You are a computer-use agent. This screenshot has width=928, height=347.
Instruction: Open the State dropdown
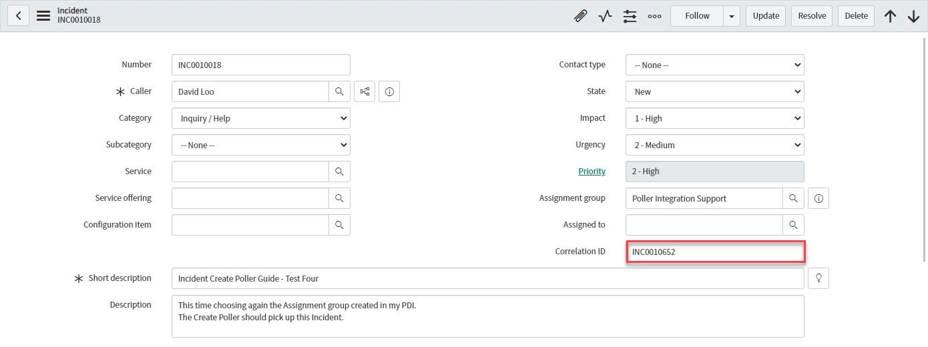pyautogui.click(x=714, y=91)
